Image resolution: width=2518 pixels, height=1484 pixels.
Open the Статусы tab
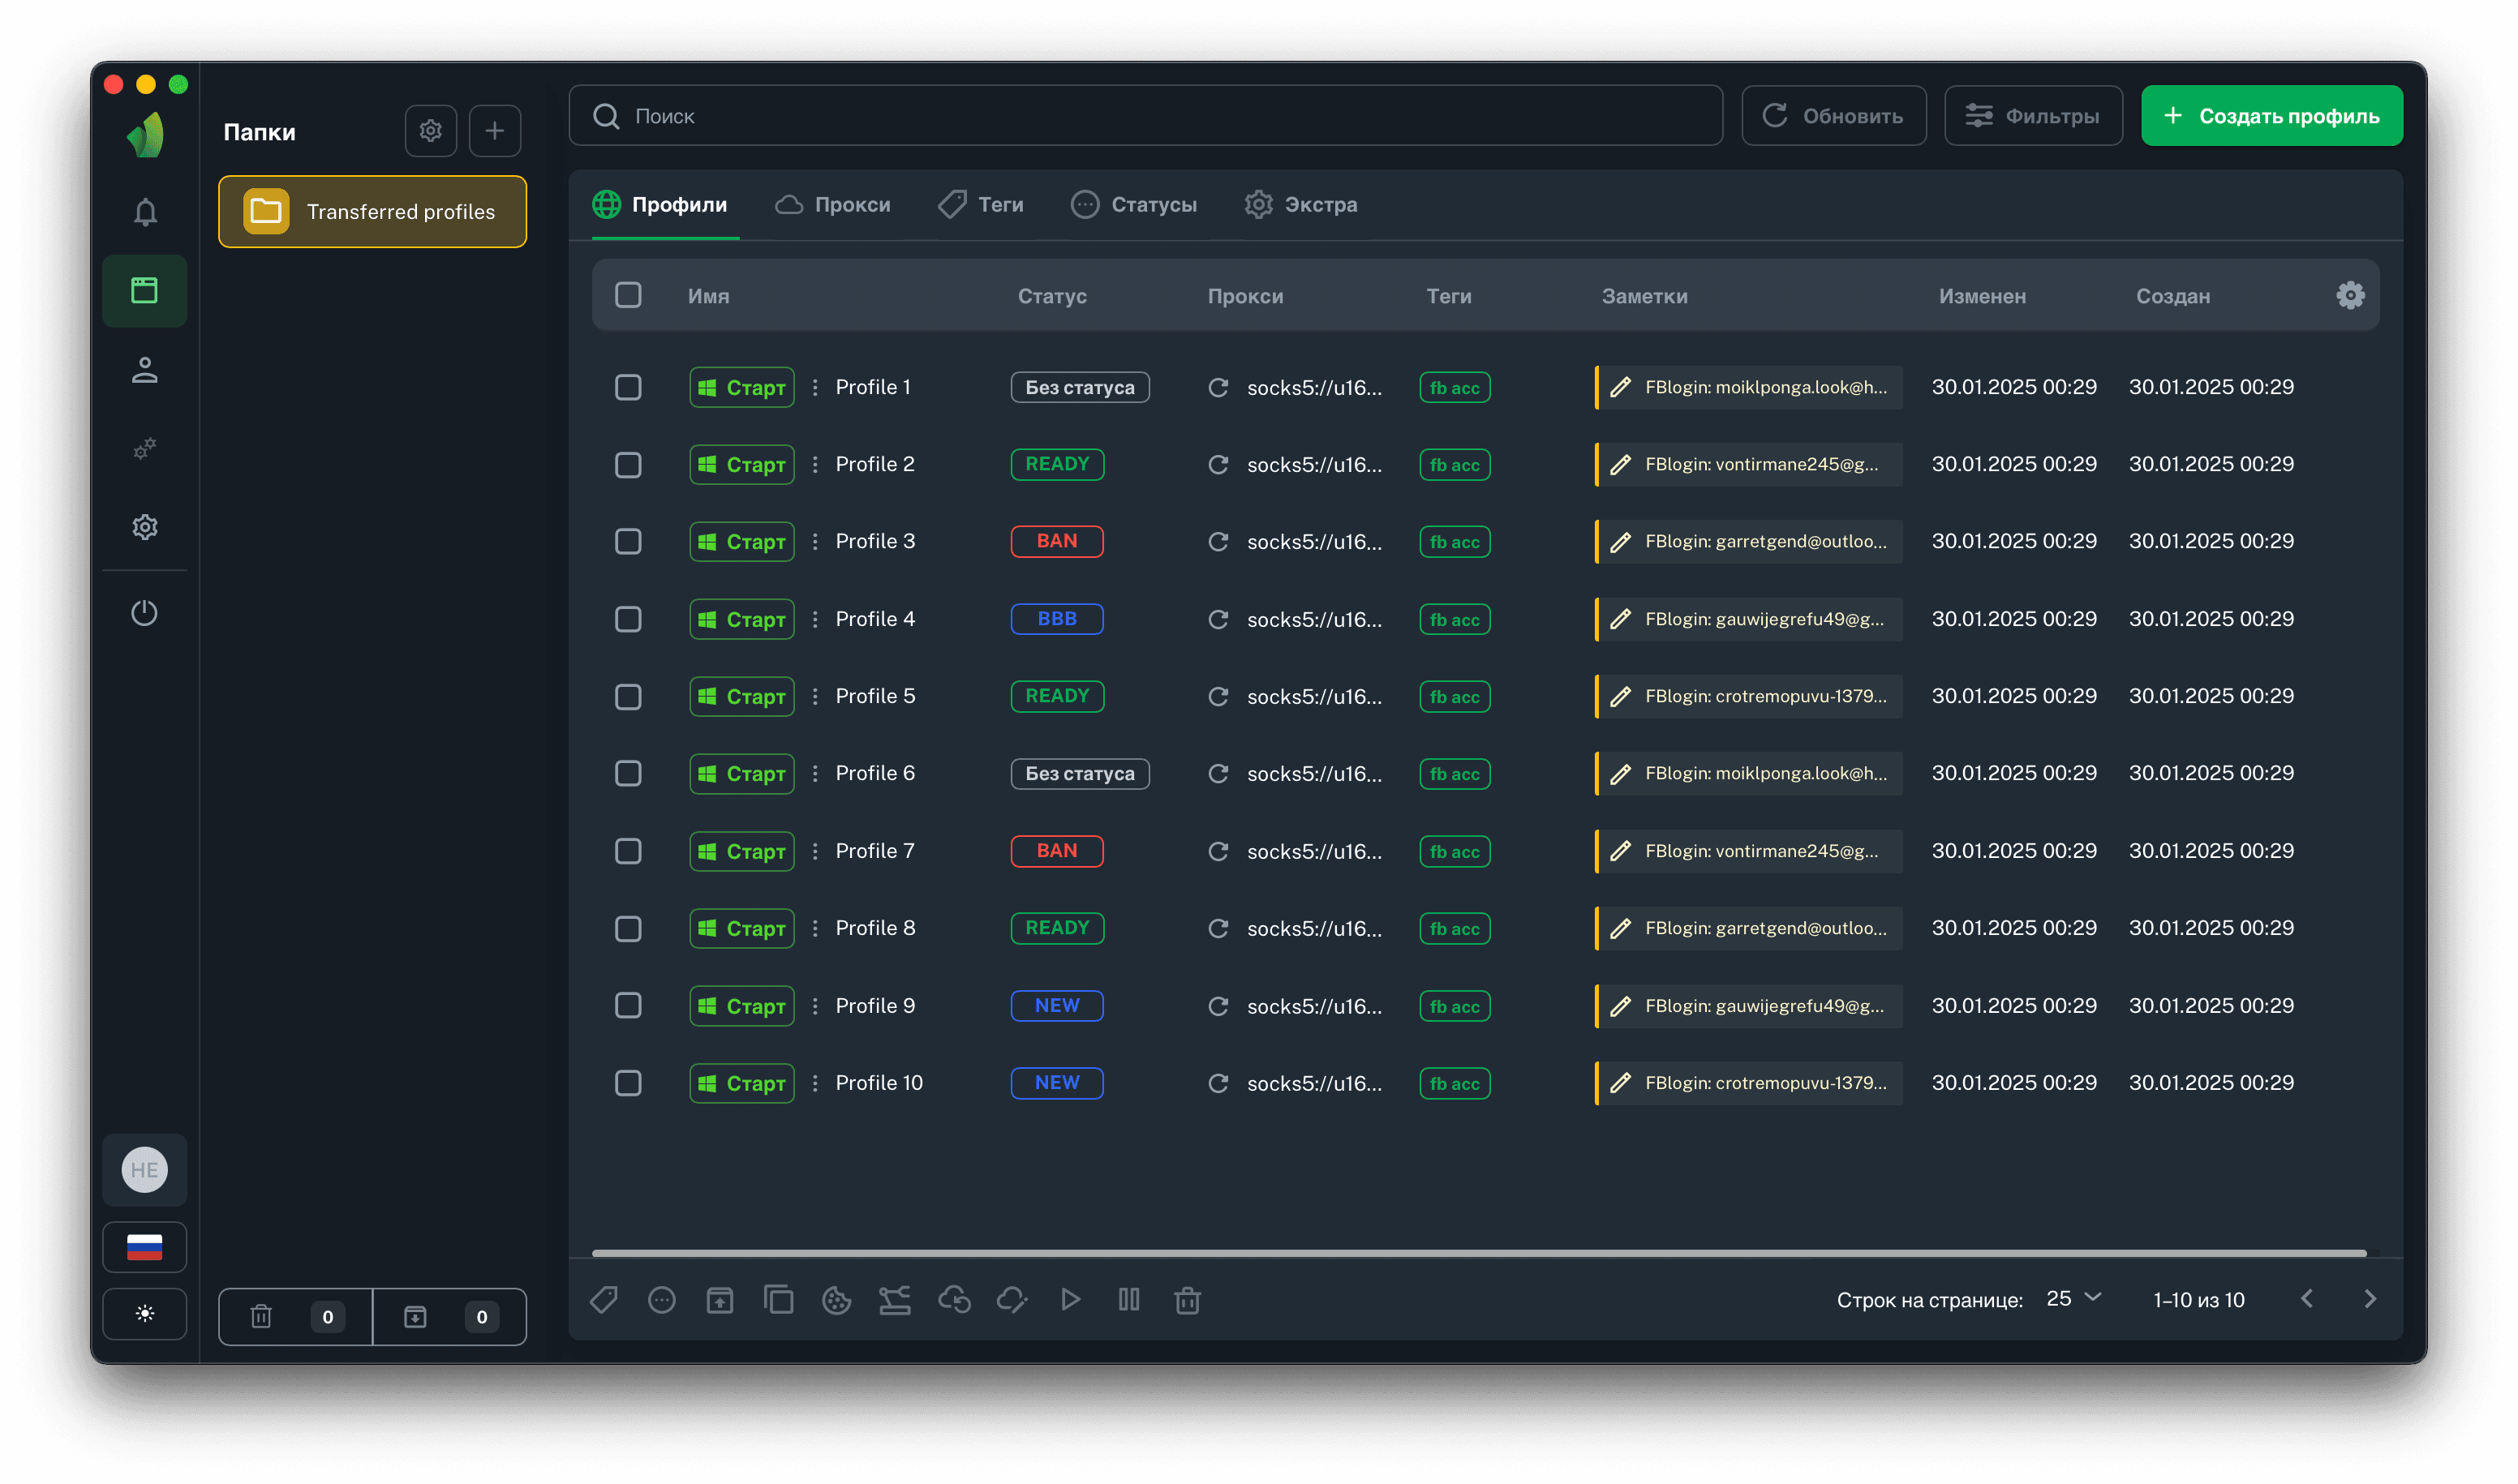pos(1133,204)
